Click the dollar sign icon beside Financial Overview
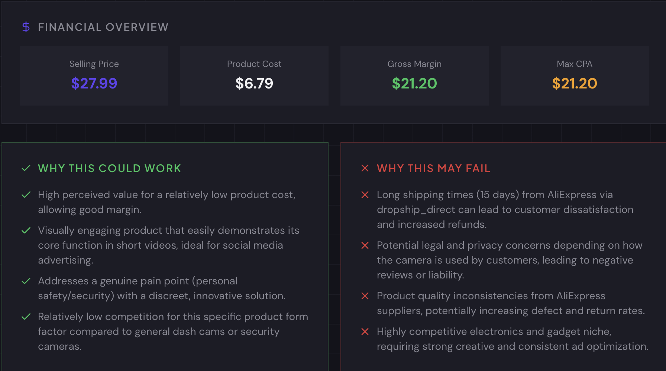This screenshot has height=371, width=666. tap(26, 26)
